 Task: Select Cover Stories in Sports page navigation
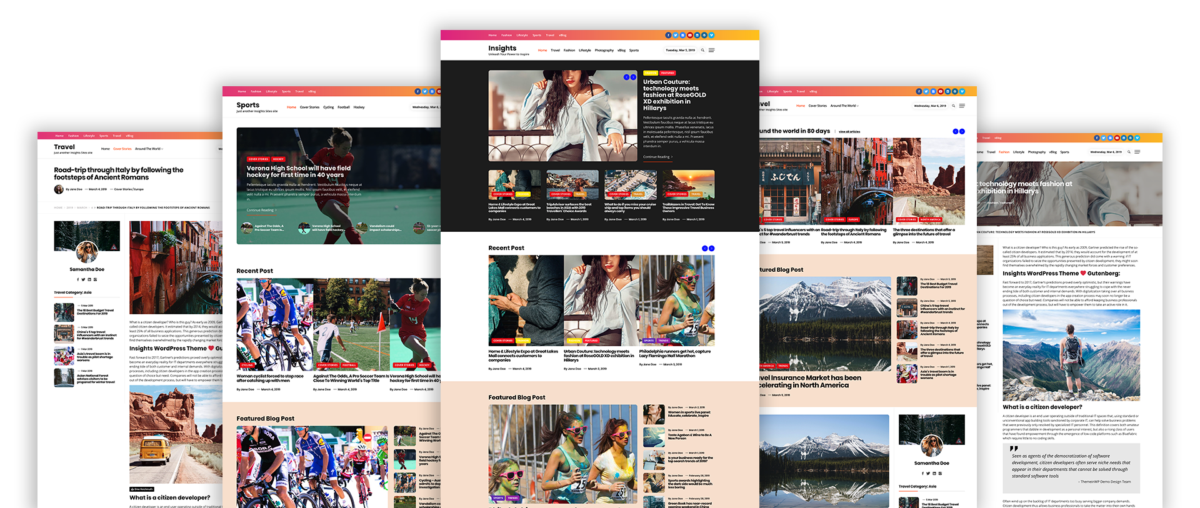(309, 107)
